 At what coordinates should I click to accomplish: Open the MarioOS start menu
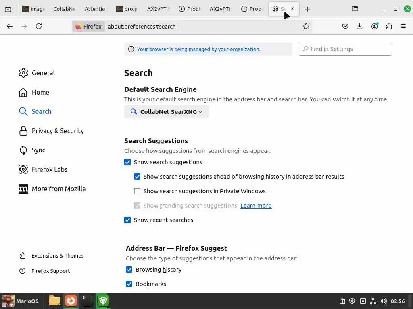(21, 301)
